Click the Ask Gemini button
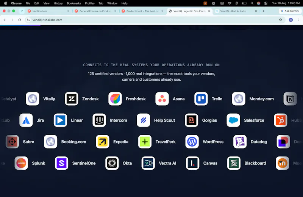This screenshot has height=197, width=303. (x=290, y=11)
